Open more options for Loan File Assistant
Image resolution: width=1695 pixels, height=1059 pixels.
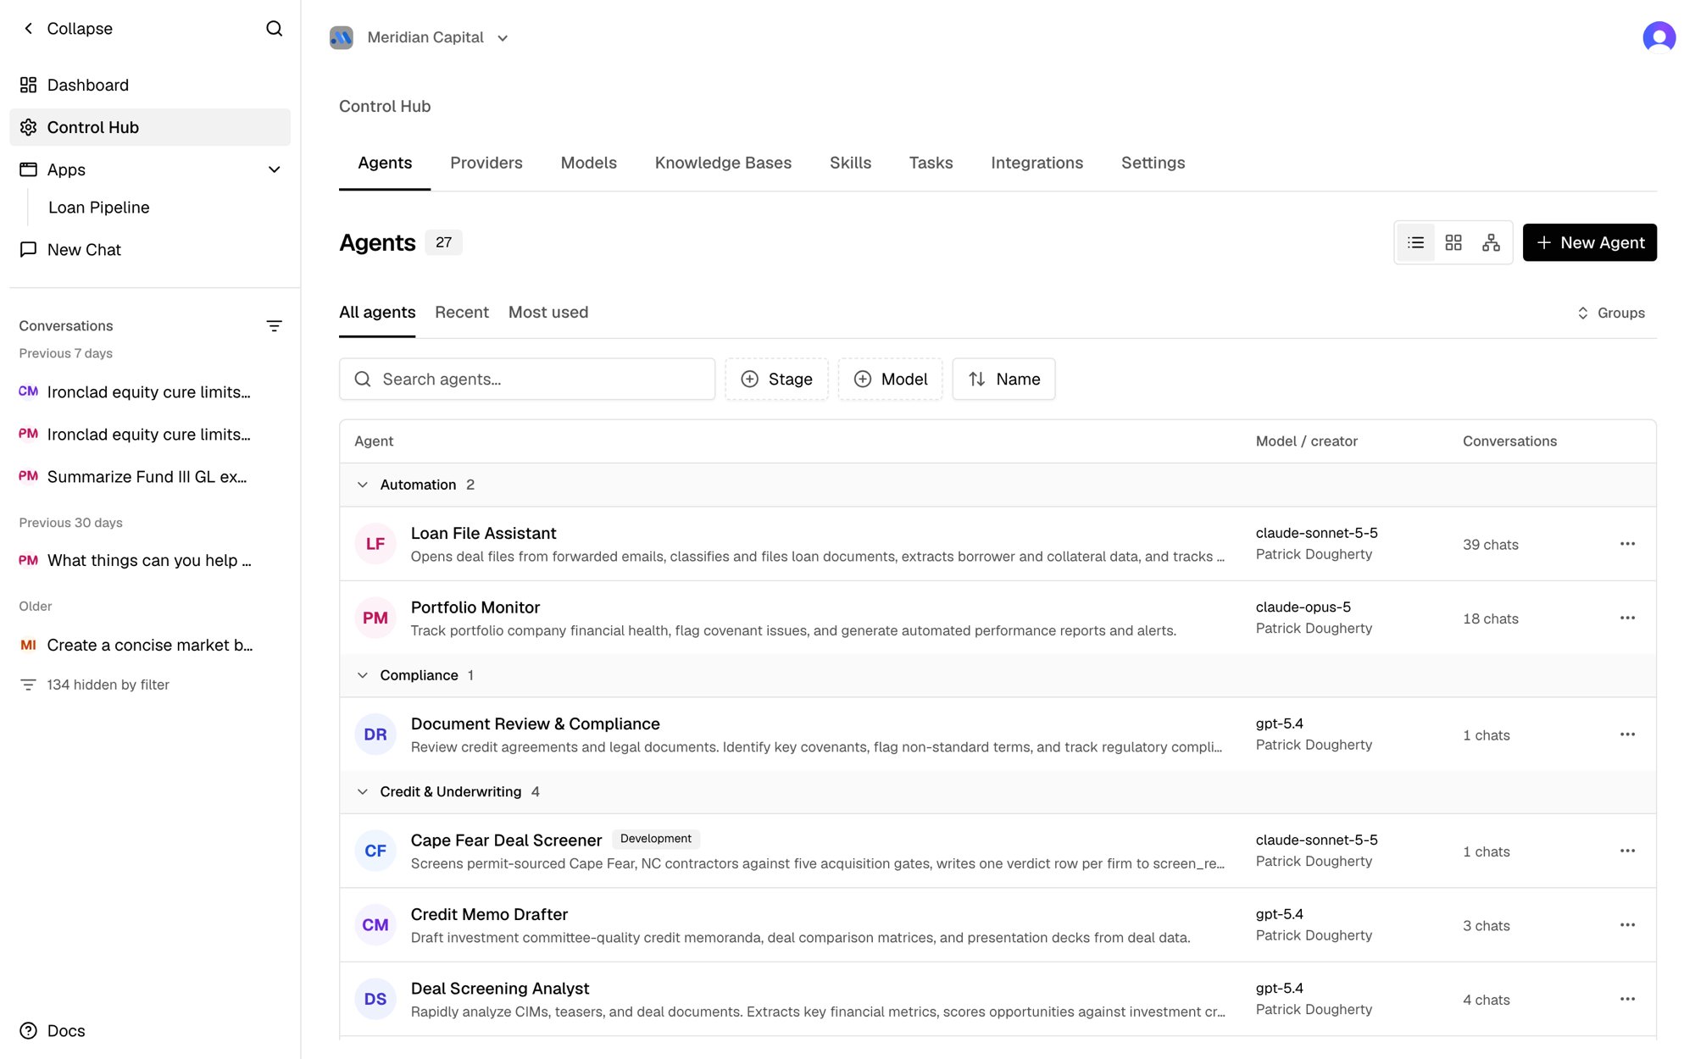click(x=1627, y=544)
